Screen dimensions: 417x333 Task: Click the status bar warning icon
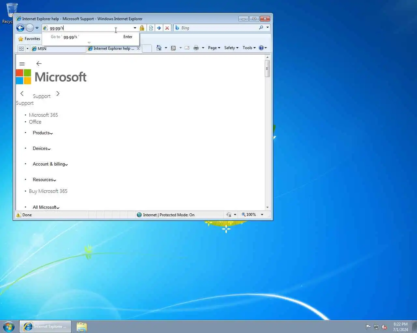coord(19,215)
